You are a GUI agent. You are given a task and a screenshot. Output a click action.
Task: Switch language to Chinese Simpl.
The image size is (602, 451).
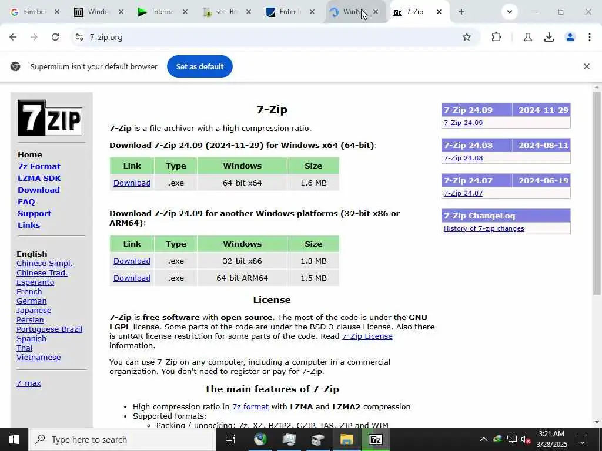tap(45, 264)
